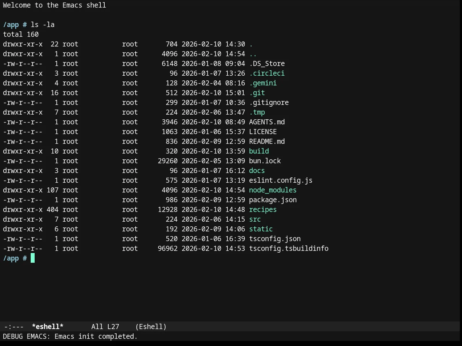Image resolution: width=462 pixels, height=346 pixels.
Task: Select the .tmp directory name
Action: 257,112
